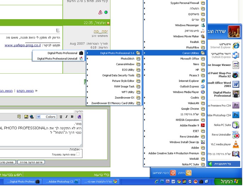Expand the RAW Image Task submenu arrow

(x=88, y=86)
